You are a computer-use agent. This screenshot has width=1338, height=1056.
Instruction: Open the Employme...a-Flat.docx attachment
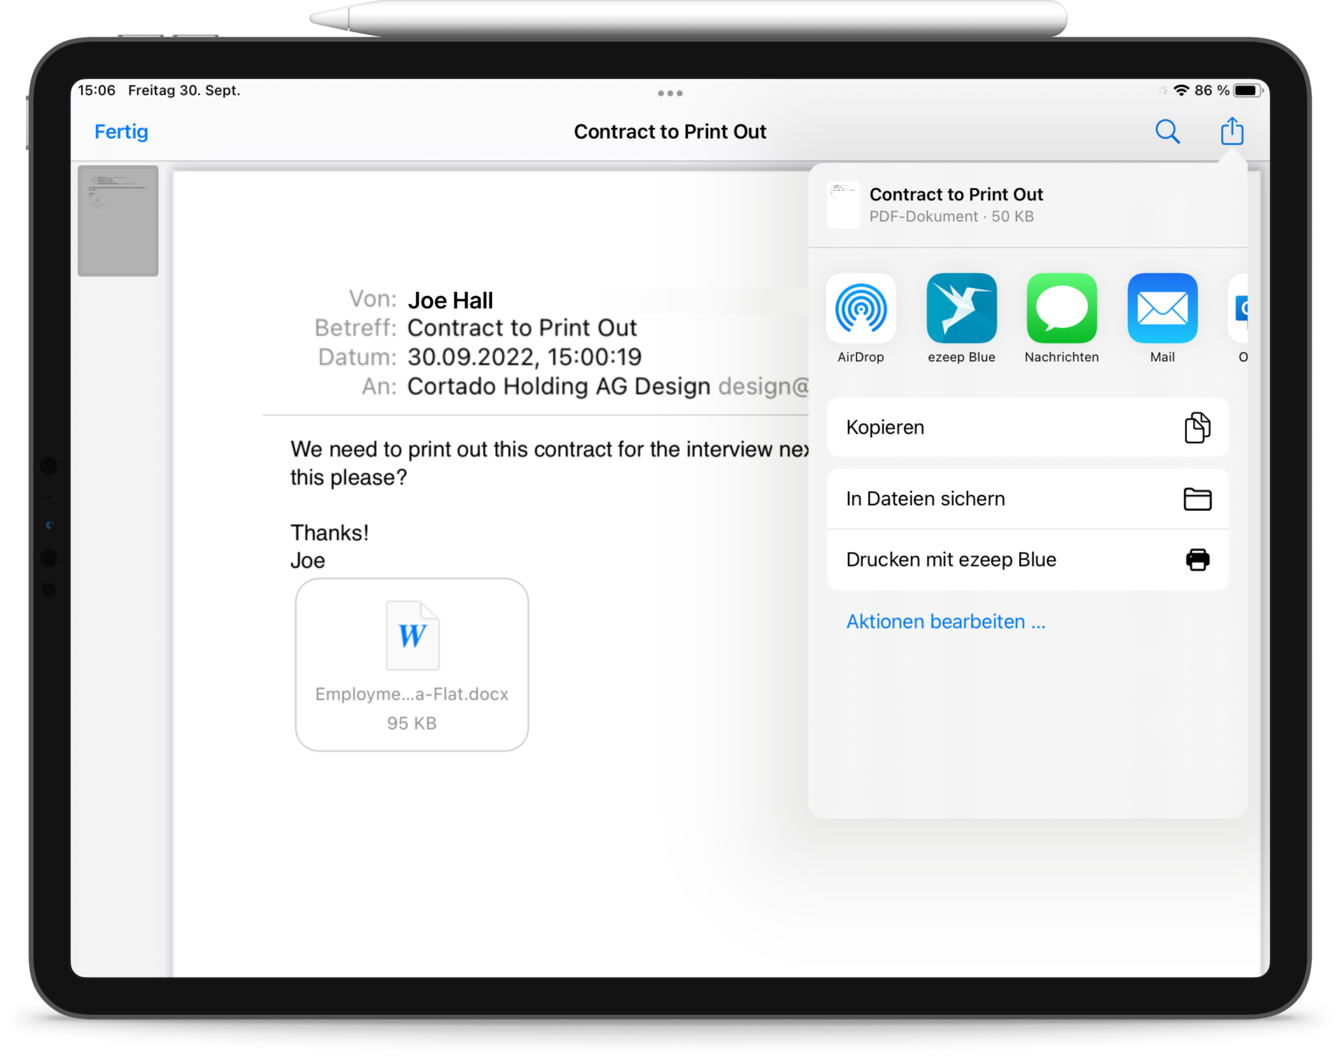click(412, 662)
